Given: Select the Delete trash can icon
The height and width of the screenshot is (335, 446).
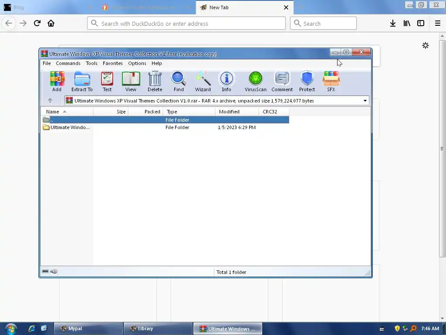Looking at the screenshot, I should pyautogui.click(x=155, y=82).
